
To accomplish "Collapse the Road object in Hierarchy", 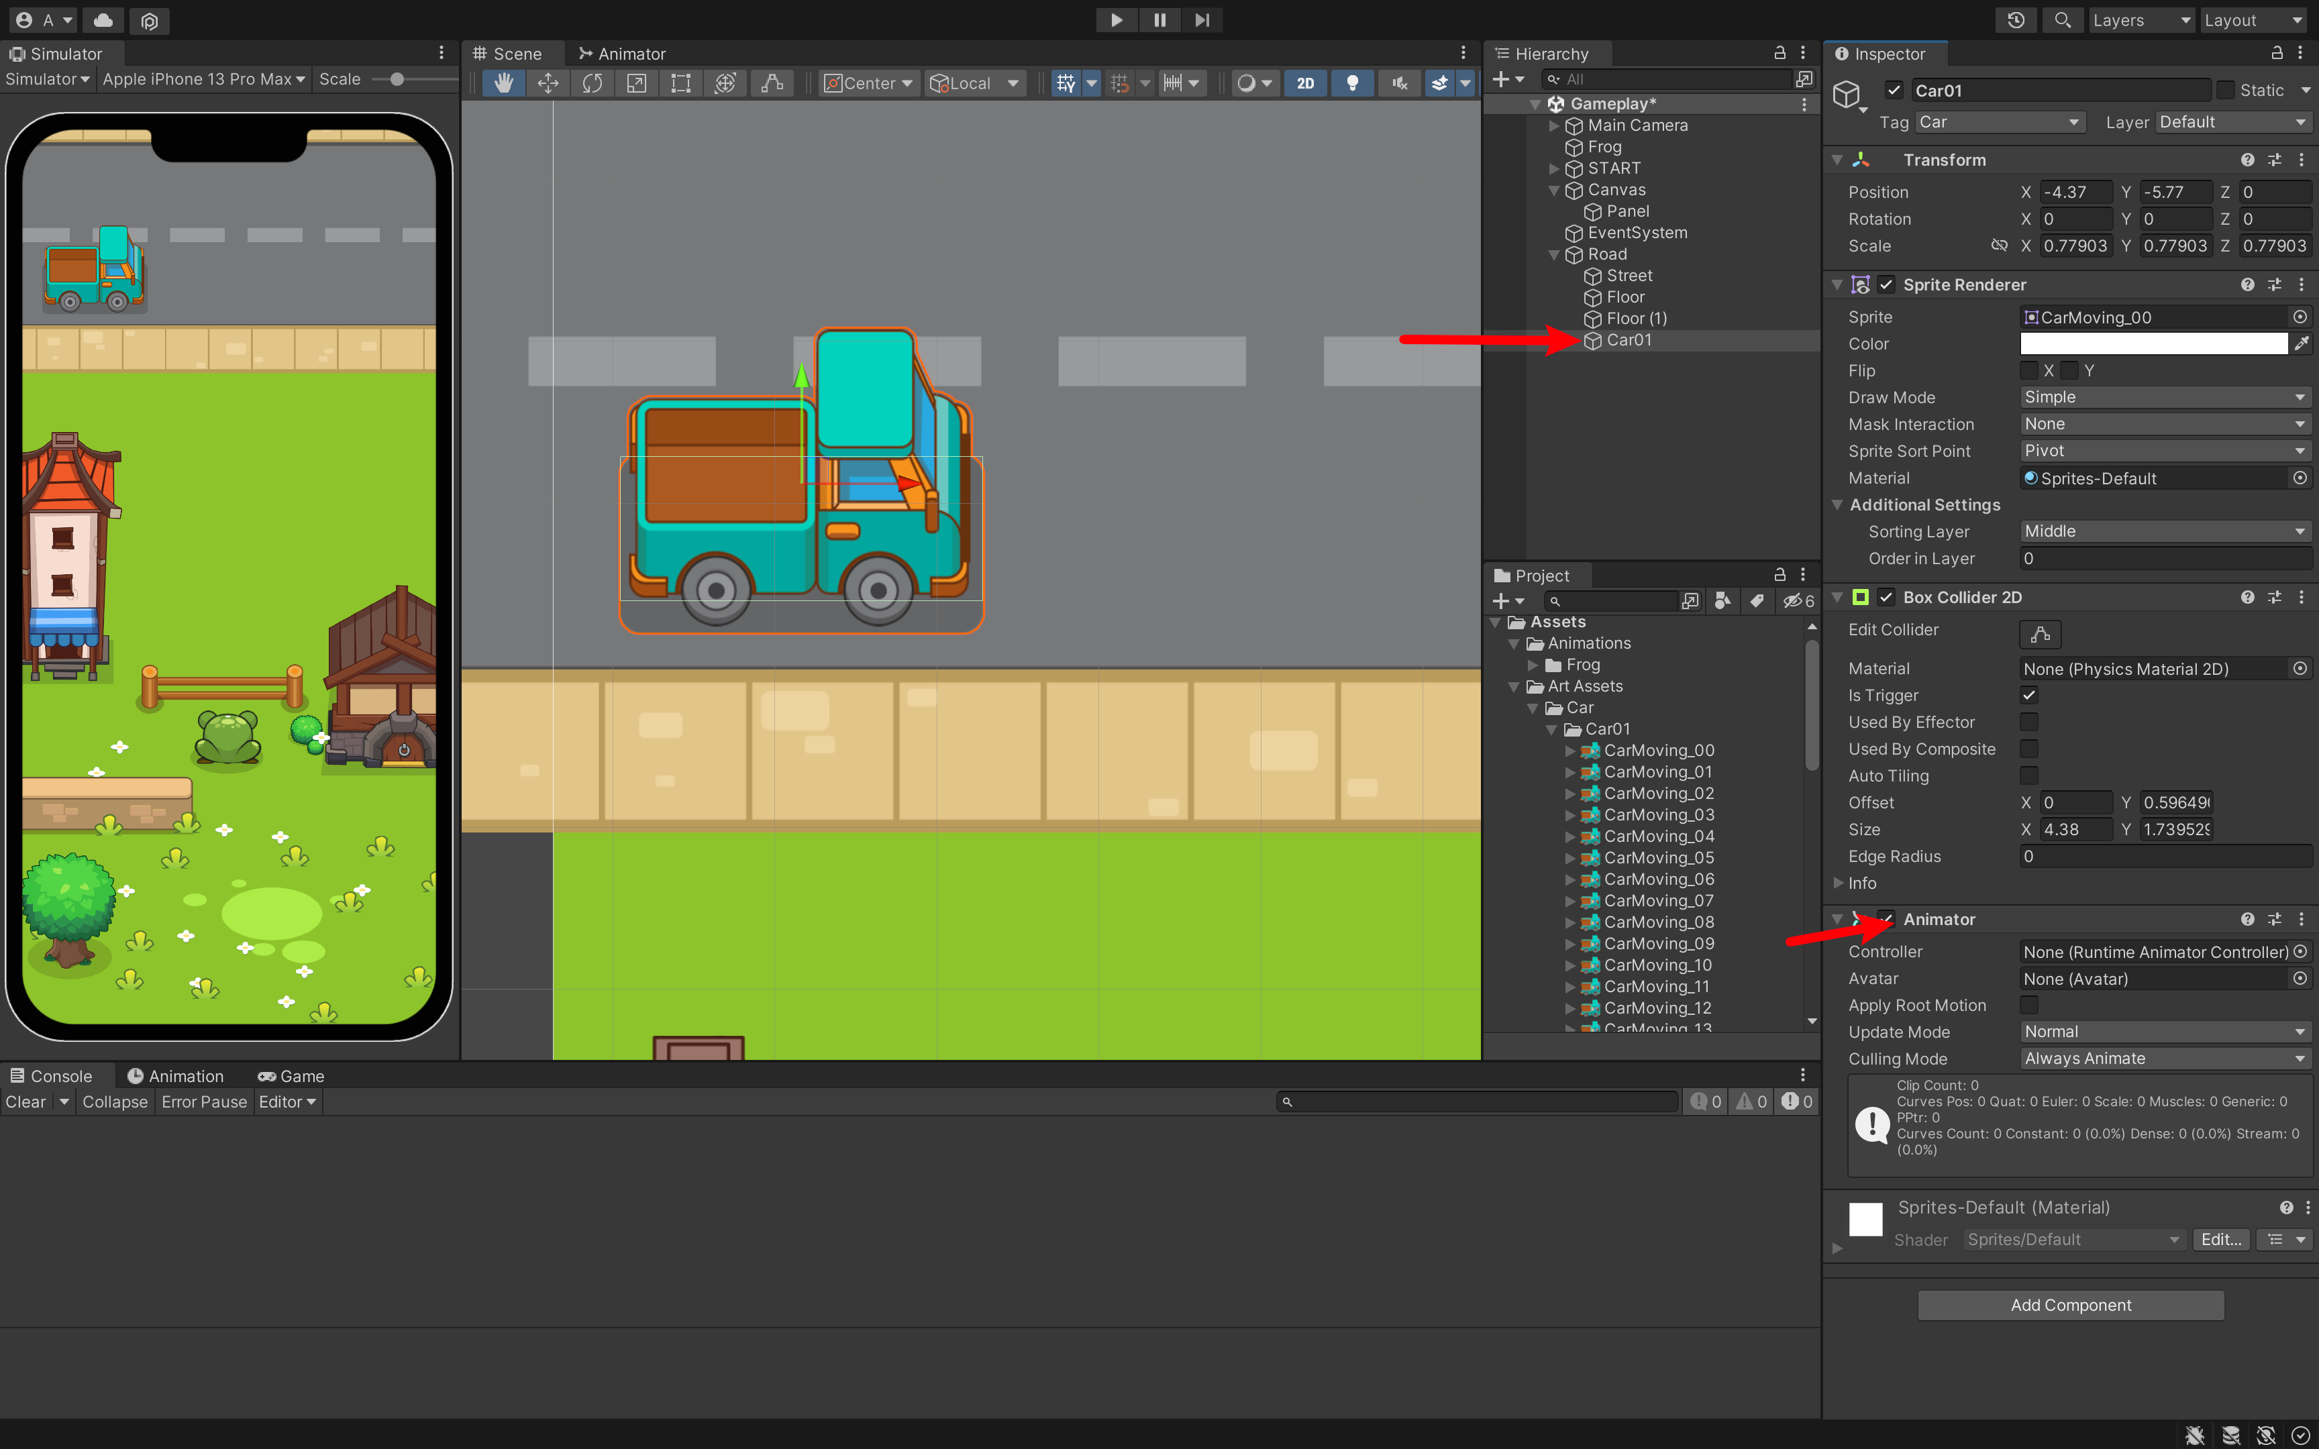I will 1554,255.
